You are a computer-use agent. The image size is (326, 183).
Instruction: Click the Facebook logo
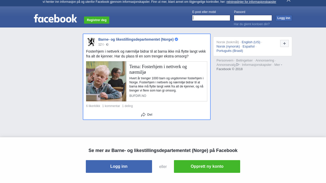pyautogui.click(x=55, y=18)
